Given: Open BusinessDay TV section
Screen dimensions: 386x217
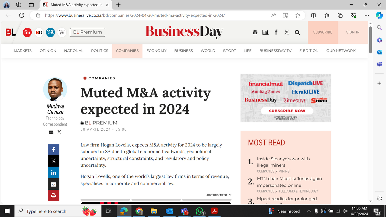Looking at the screenshot, I should pos(275,51).
